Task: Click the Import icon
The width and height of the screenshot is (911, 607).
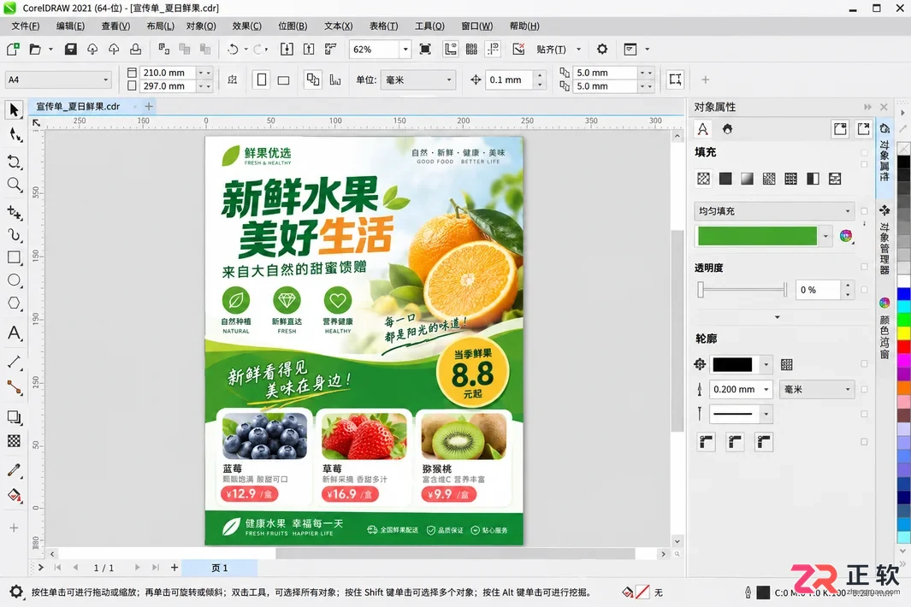Action: [x=287, y=50]
